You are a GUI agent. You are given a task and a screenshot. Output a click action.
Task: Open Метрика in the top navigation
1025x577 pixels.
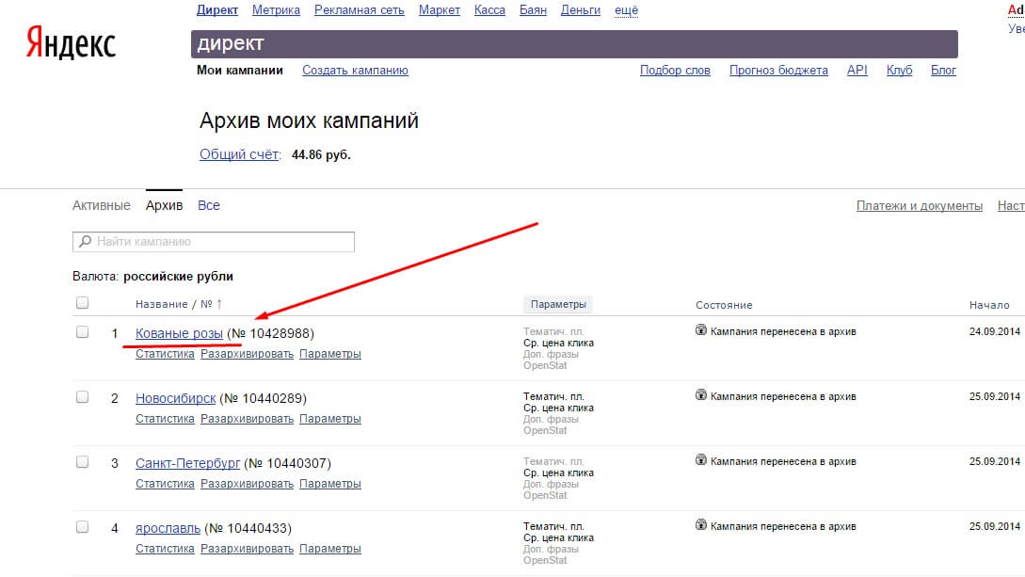[276, 10]
